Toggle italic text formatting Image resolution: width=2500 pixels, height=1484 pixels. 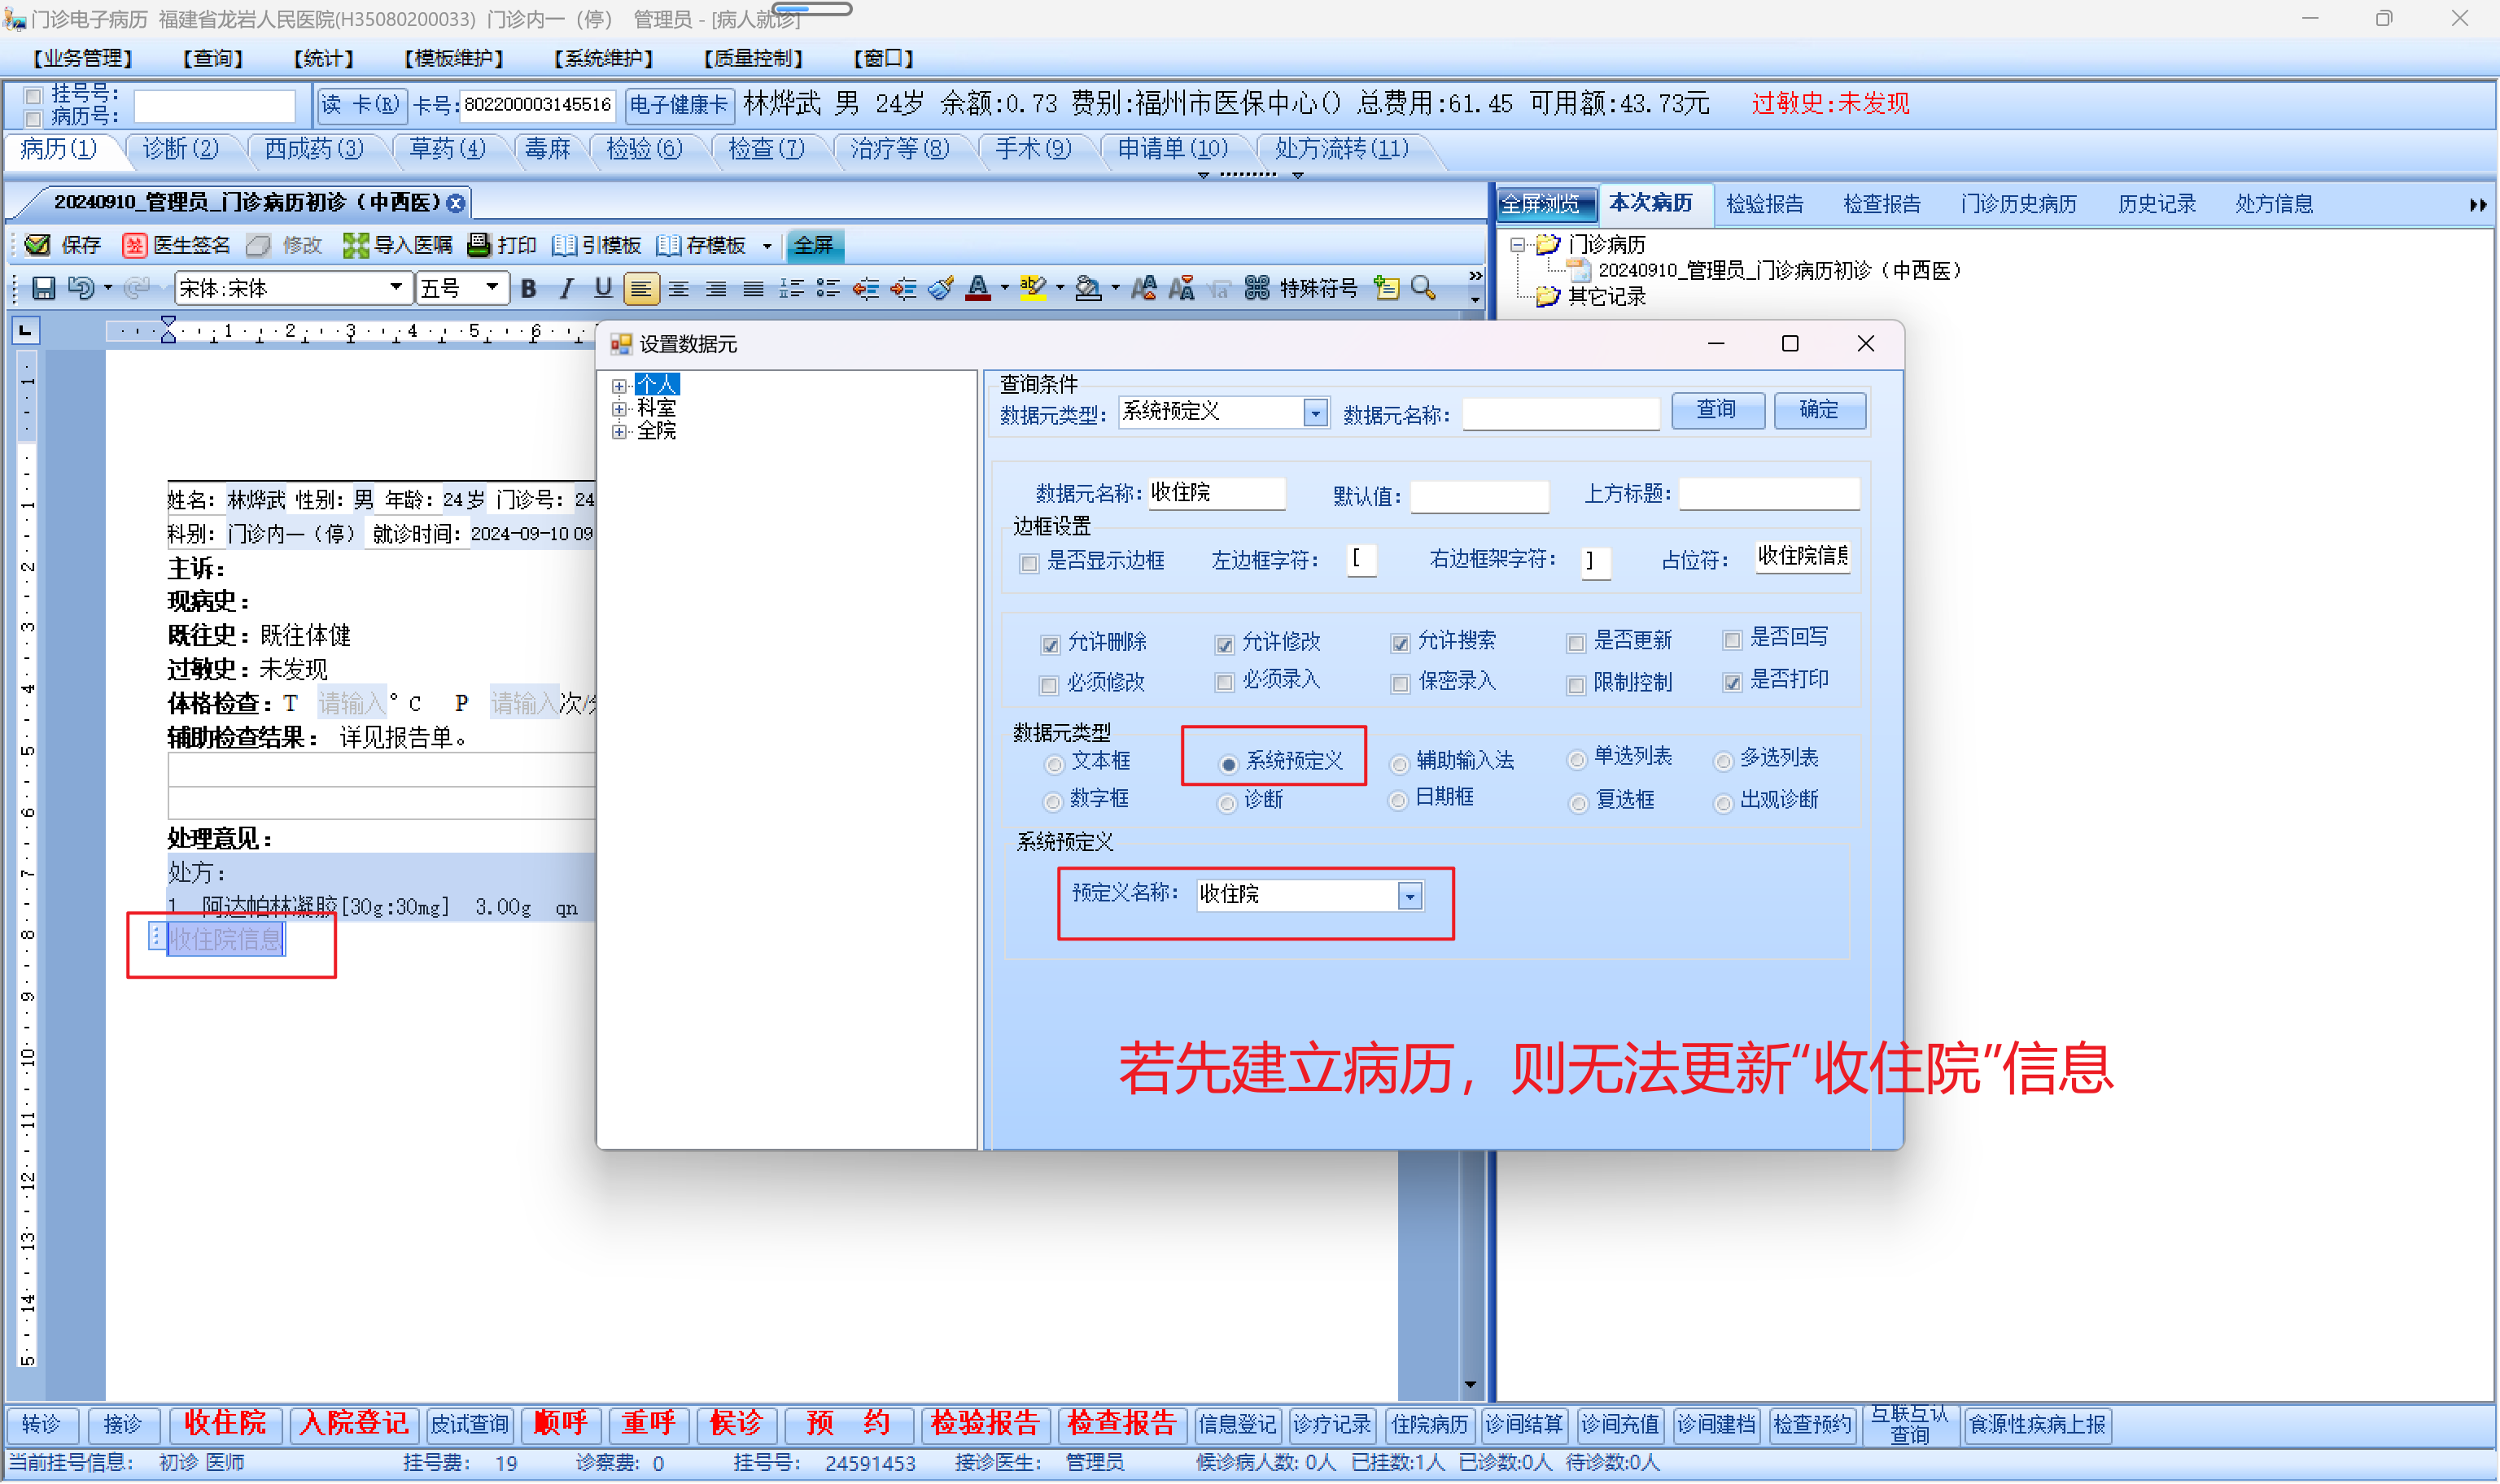point(566,289)
